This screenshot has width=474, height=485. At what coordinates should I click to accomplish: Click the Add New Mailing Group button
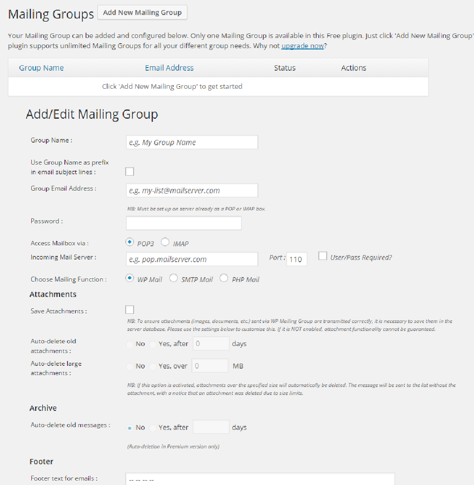(x=142, y=12)
